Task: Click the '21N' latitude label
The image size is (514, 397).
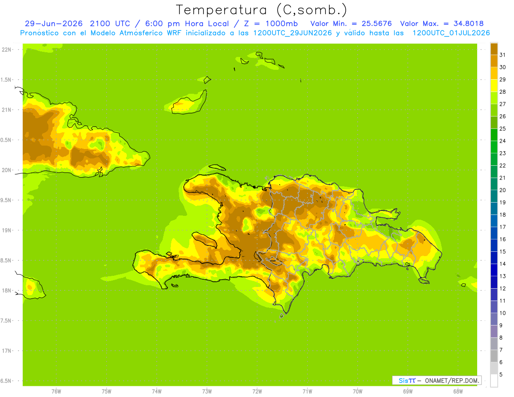Action: (x=6, y=110)
